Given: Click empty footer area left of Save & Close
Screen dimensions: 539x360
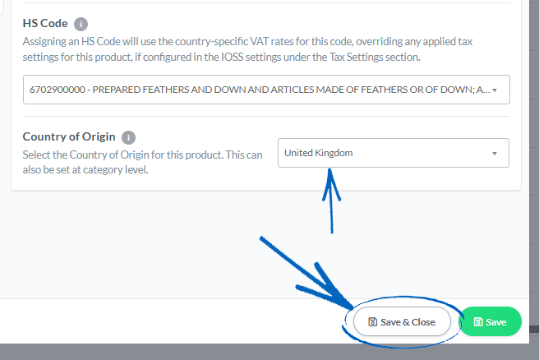Looking at the screenshot, I should [172, 321].
